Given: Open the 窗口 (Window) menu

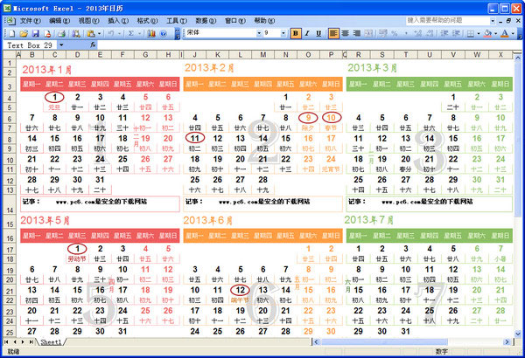Looking at the screenshot, I should coord(235,21).
